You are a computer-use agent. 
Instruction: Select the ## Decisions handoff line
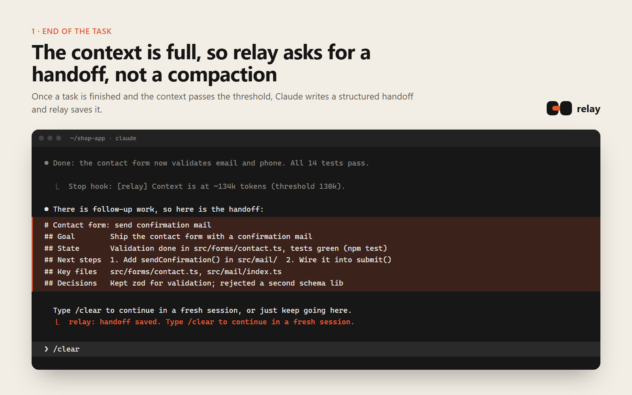194,283
